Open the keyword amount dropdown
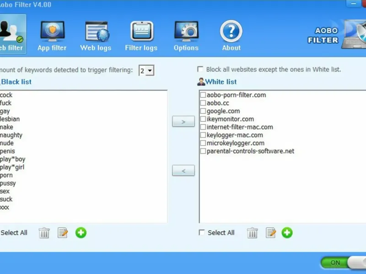Image resolution: width=366 pixels, height=274 pixels. tap(150, 70)
